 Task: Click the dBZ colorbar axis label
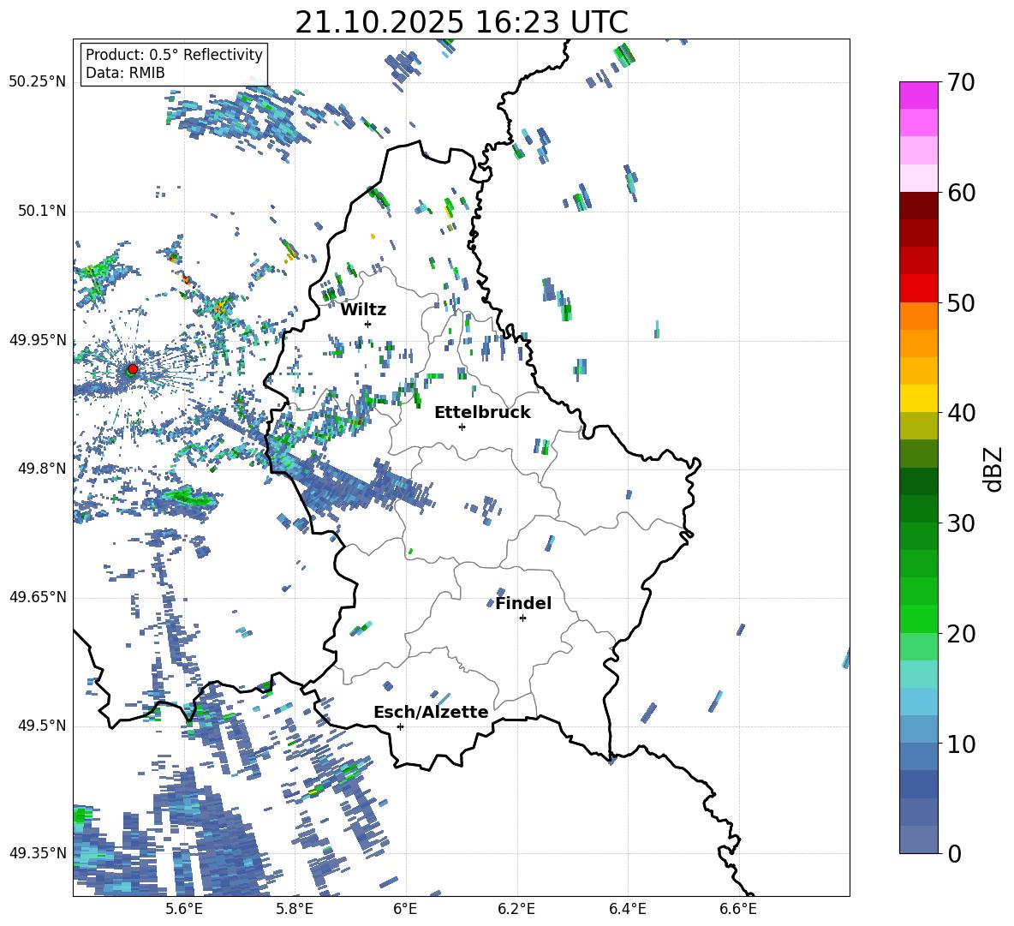(x=994, y=469)
